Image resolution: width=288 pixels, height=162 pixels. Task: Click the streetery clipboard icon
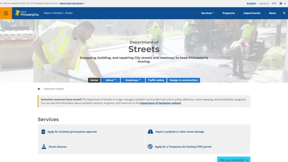click(x=43, y=132)
